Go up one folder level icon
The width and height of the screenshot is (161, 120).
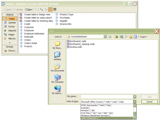coord(116,37)
